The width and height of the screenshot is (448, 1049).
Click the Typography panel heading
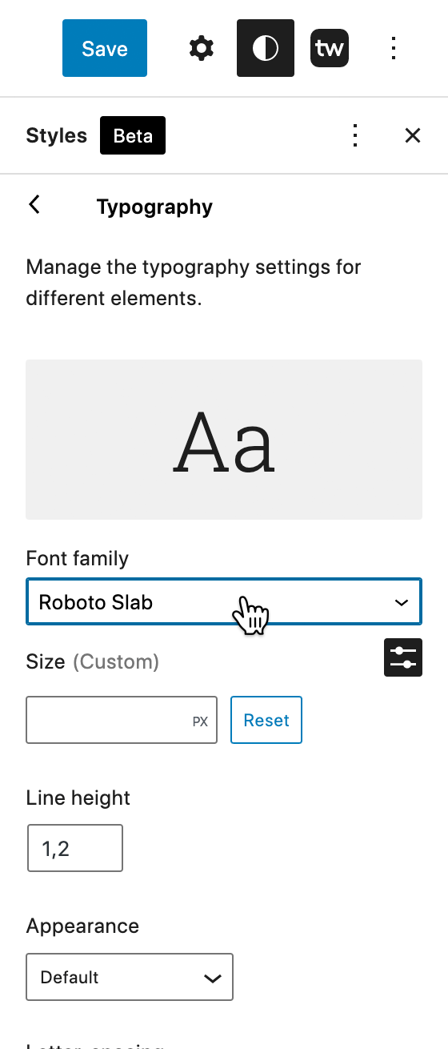click(x=154, y=207)
